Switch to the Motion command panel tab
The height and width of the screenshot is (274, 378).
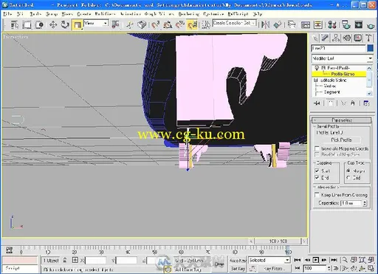[347, 38]
